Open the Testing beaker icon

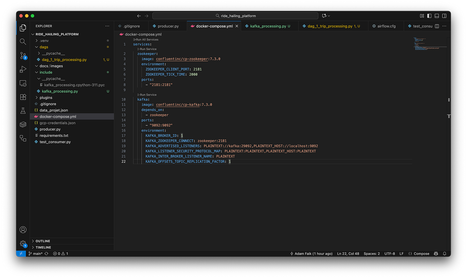tap(22, 110)
